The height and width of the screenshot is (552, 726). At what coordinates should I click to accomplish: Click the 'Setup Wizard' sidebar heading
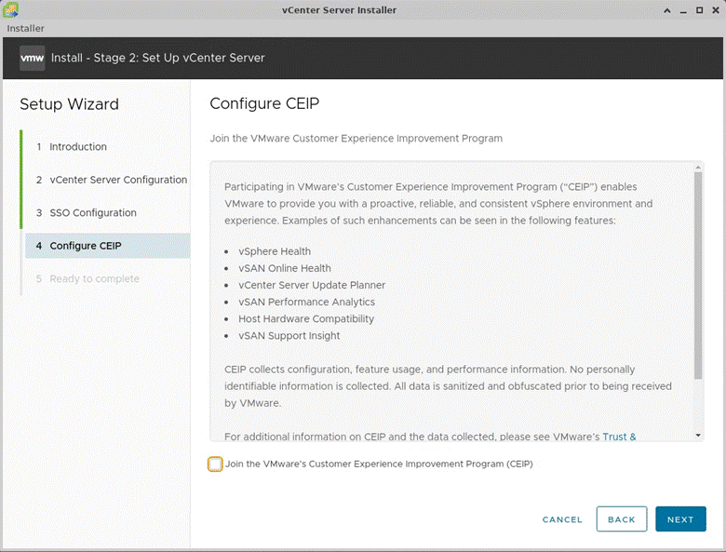(69, 104)
